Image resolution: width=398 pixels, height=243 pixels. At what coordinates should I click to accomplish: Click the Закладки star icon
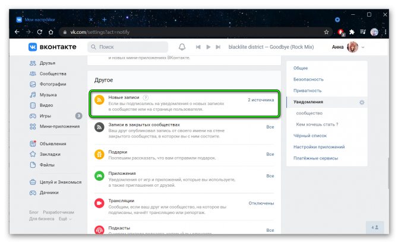click(33, 154)
